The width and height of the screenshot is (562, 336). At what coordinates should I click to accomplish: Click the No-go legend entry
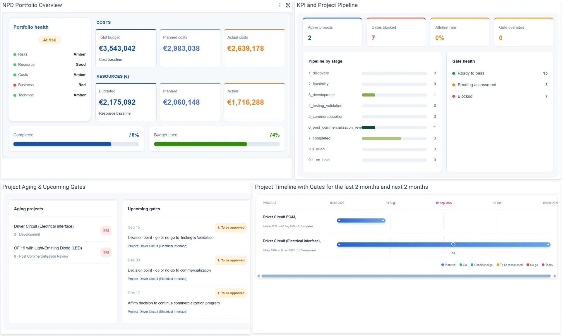click(x=532, y=265)
